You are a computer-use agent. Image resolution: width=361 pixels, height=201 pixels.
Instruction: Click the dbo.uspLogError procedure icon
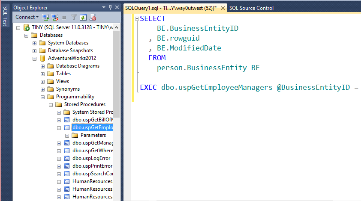[67, 158]
